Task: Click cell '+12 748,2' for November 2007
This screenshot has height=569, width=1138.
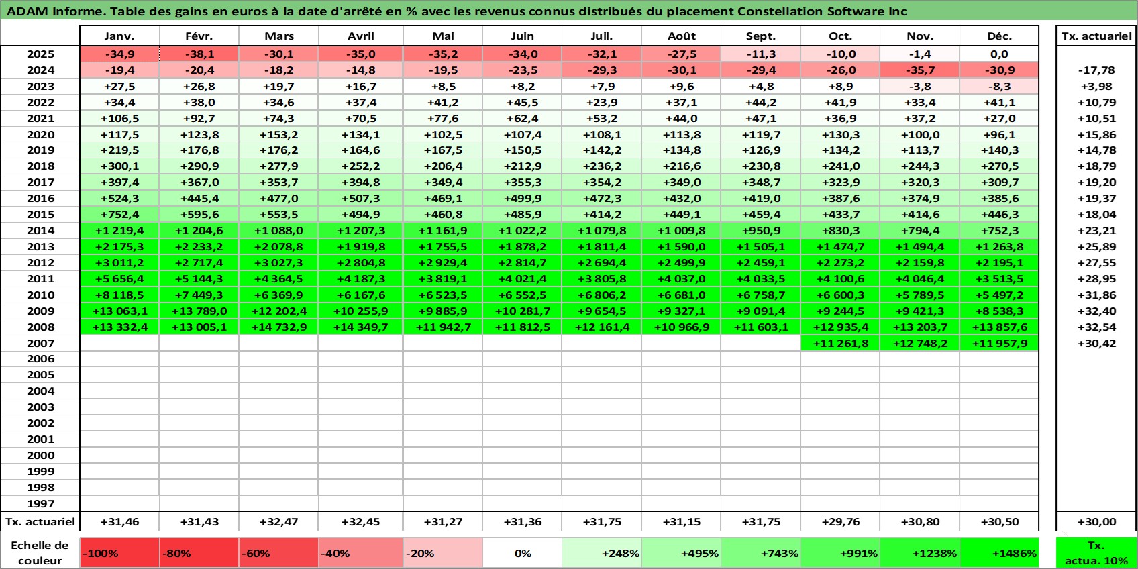Action: coord(920,344)
